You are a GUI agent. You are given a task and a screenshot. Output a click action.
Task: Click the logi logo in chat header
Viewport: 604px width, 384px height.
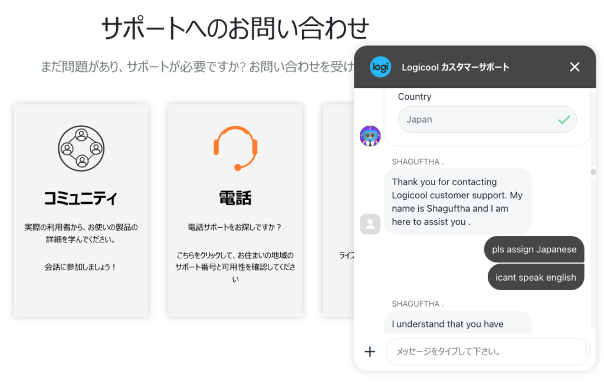point(380,67)
